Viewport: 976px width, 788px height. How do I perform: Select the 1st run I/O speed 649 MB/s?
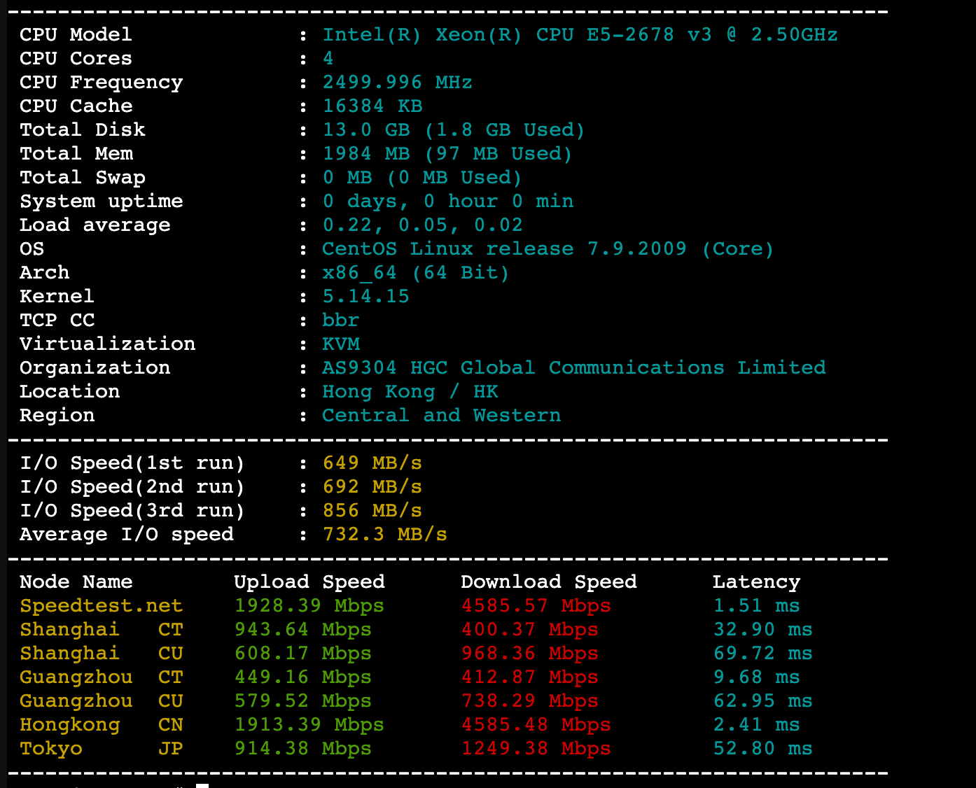click(x=372, y=463)
